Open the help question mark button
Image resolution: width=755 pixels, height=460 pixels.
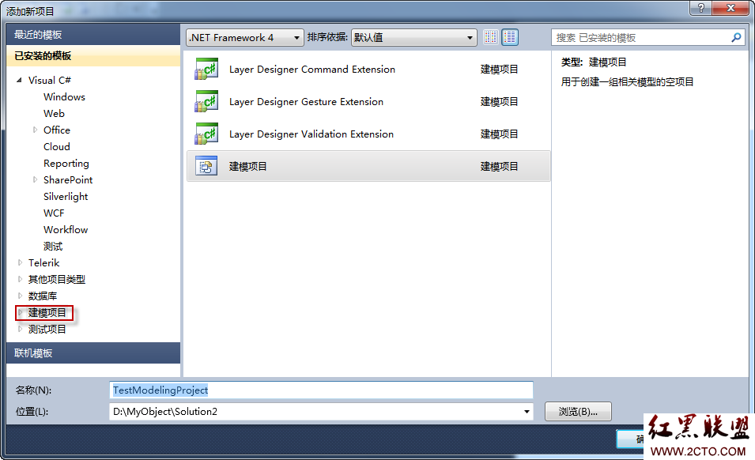[700, 8]
